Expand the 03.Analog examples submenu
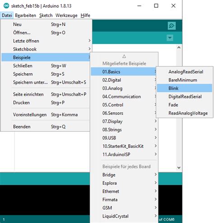The height and width of the screenshot is (223, 214). tap(124, 88)
